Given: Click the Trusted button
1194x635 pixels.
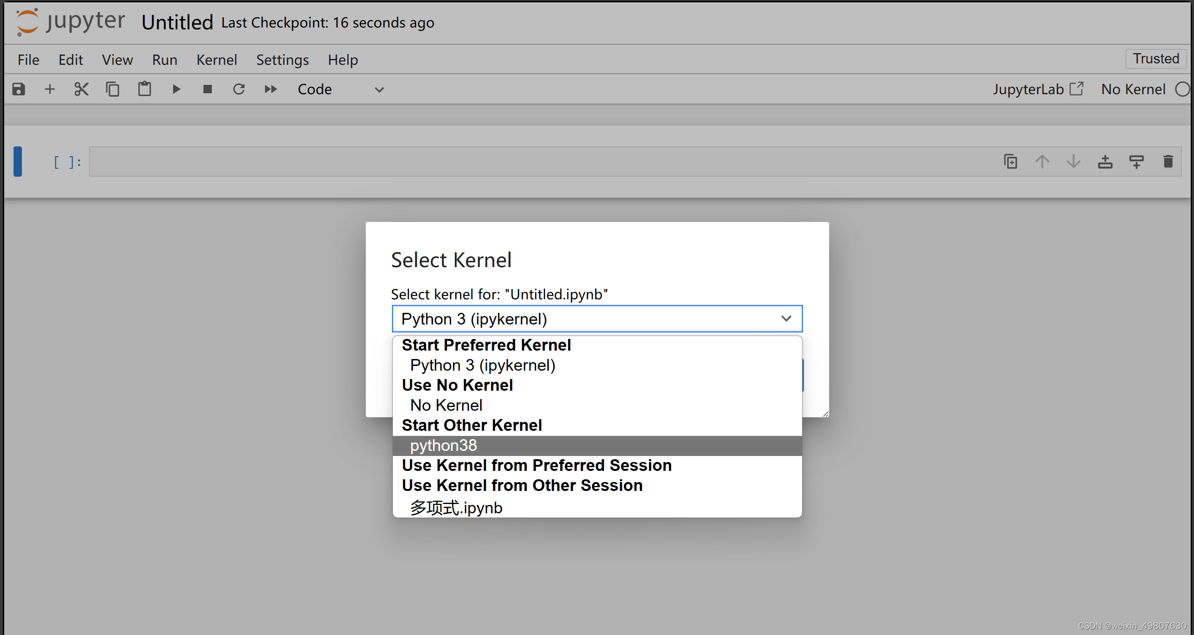Looking at the screenshot, I should pyautogui.click(x=1155, y=59).
